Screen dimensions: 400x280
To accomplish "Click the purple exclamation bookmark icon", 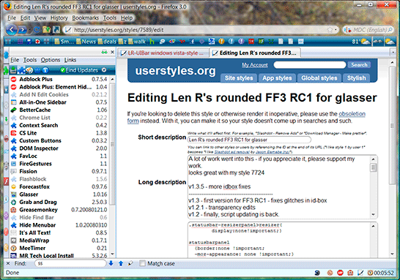I will coord(241,41).
